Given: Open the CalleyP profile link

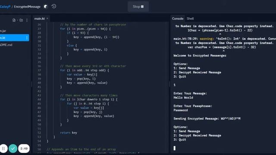Looking at the screenshot, I should click(x=5, y=7).
